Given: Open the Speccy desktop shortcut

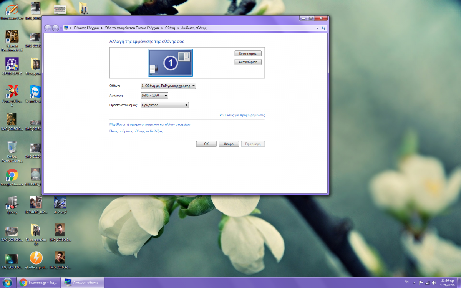Looking at the screenshot, I should (x=12, y=205).
